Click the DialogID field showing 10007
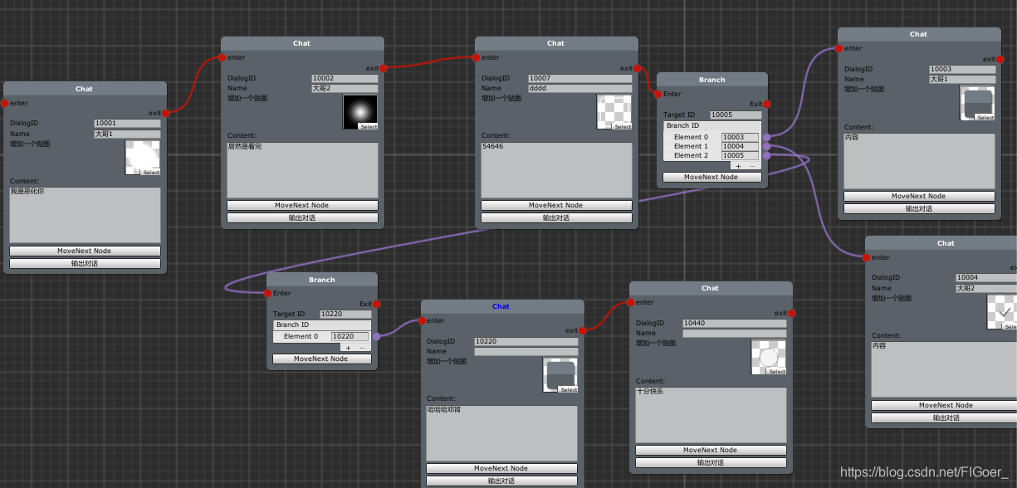 click(x=579, y=77)
